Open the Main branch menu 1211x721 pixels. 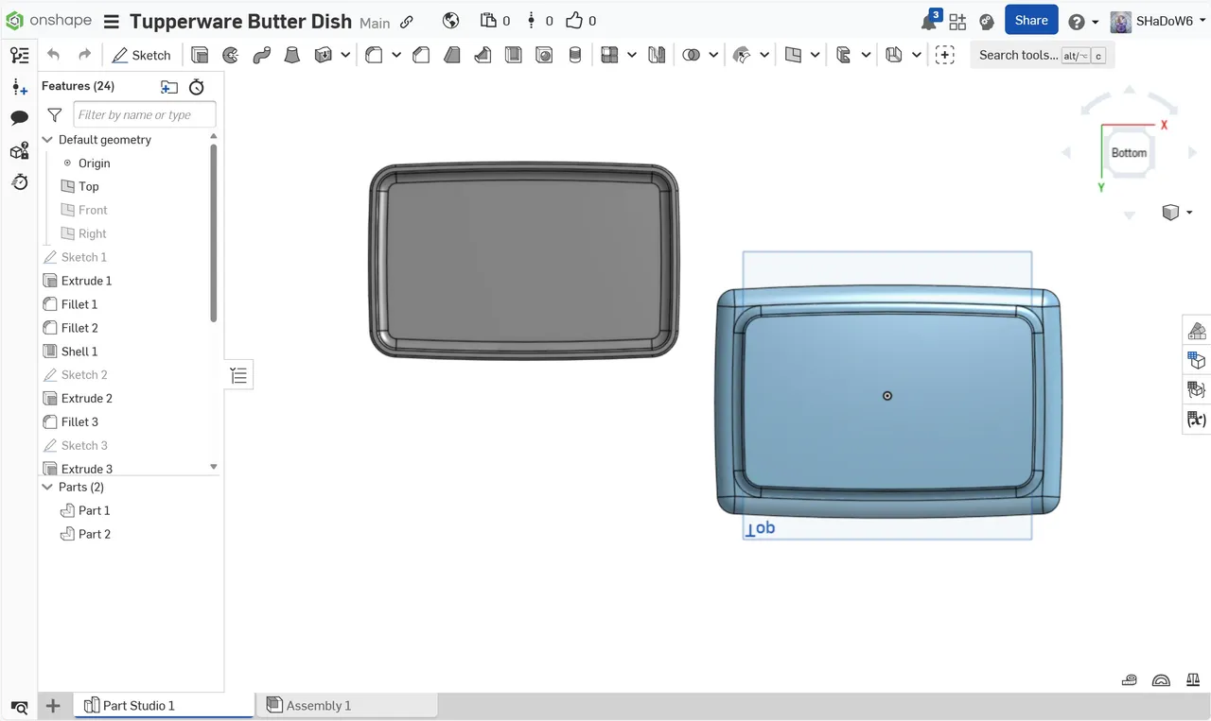pyautogui.click(x=375, y=21)
